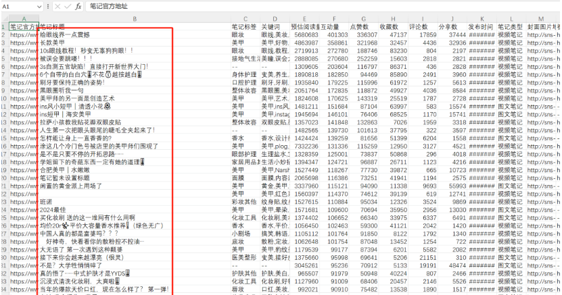Click the confirm checkmark formula entry icon
The width and height of the screenshot is (562, 295).
point(68,7)
